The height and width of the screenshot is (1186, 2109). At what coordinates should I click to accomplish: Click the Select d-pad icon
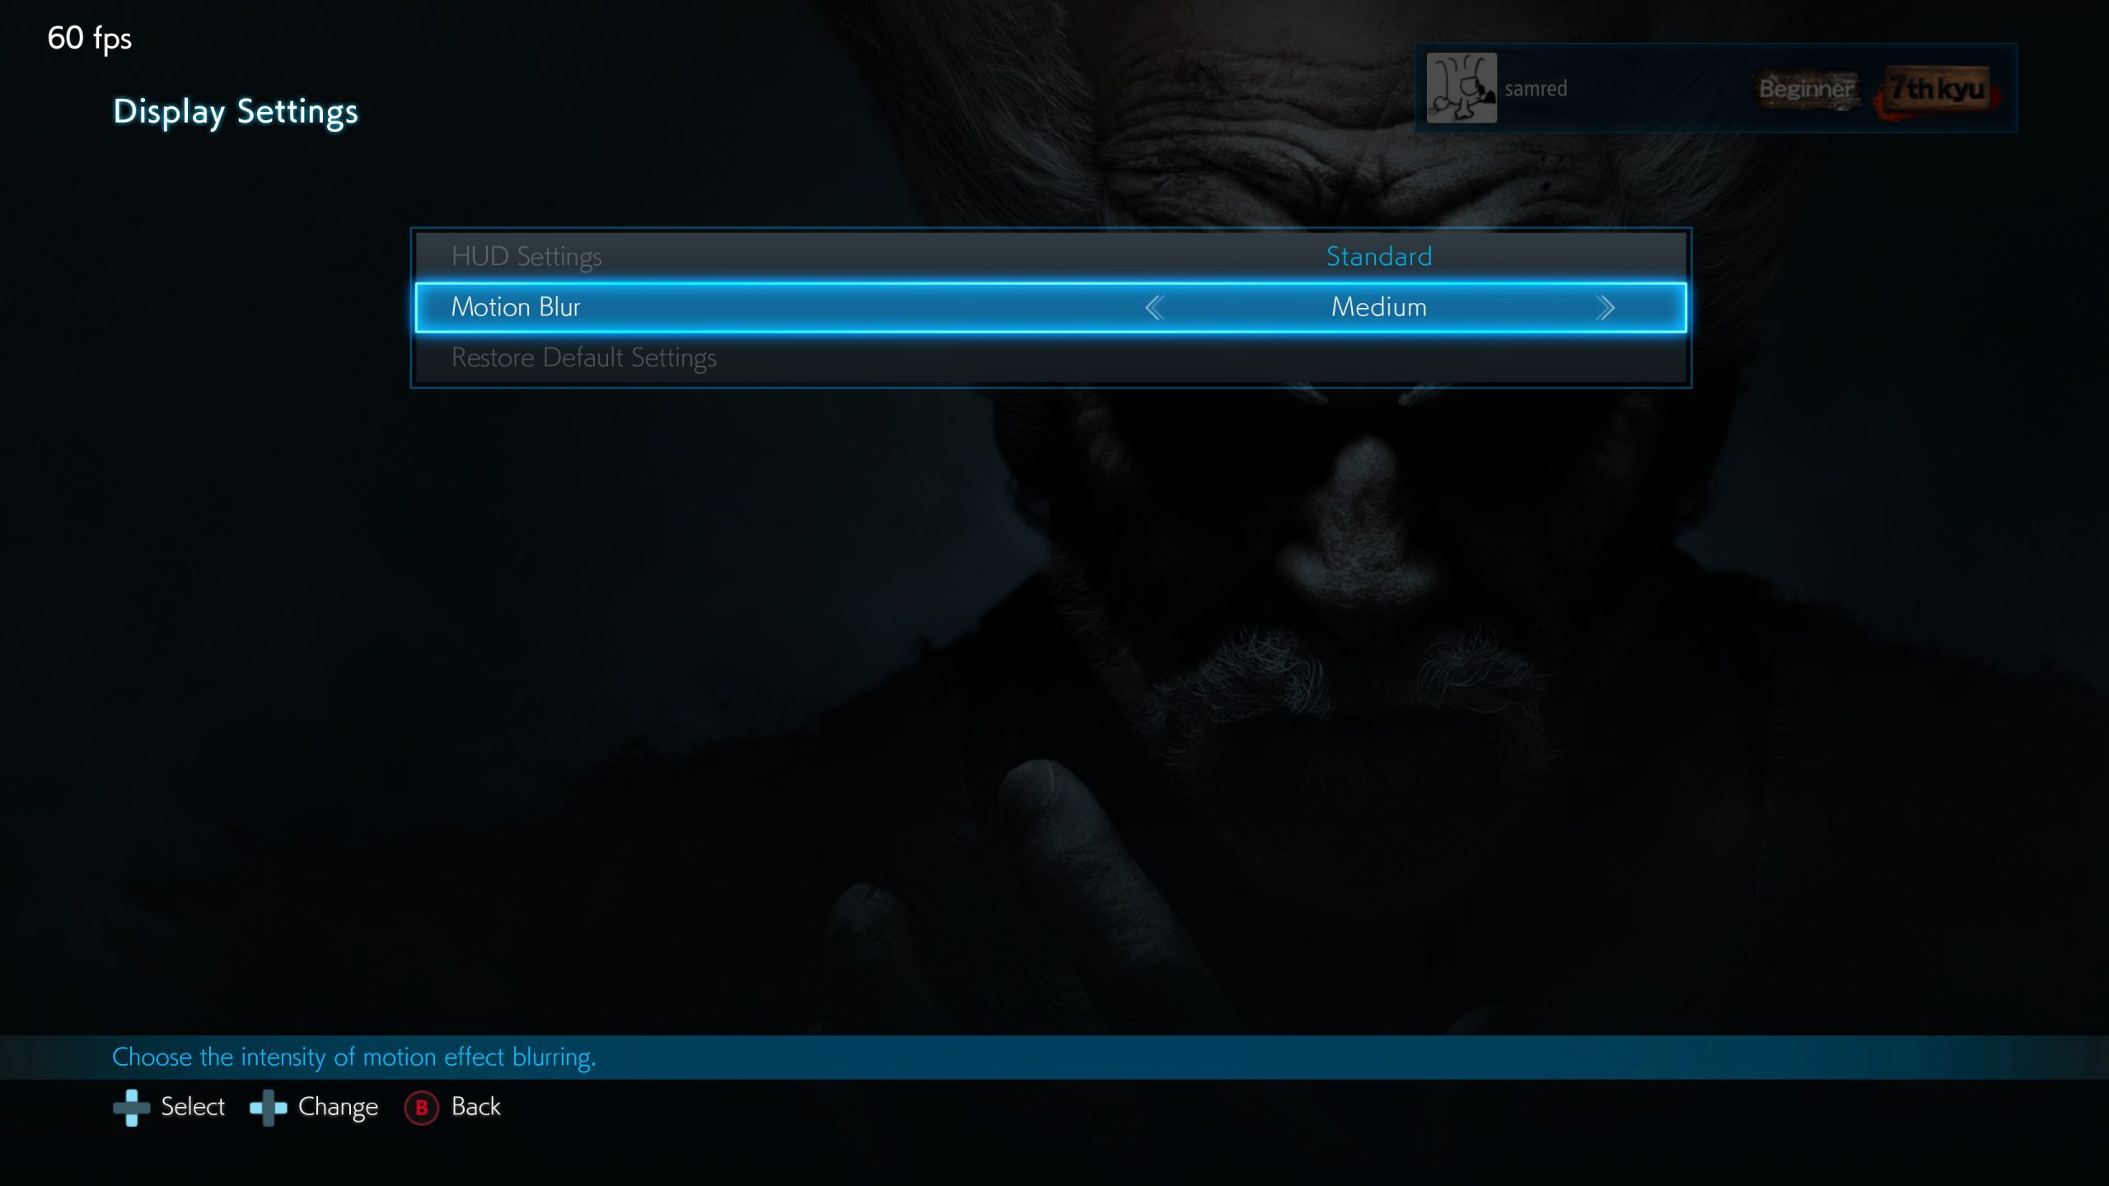(x=131, y=1108)
